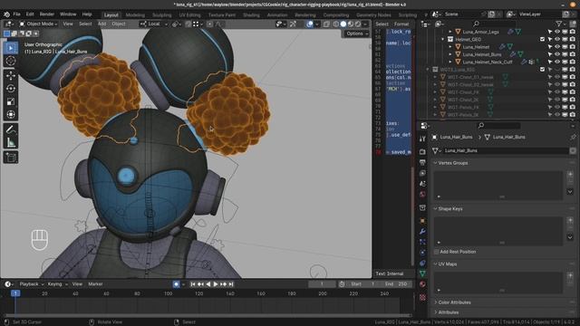580x326 pixels.
Task: Enable the Add Rest Position checkbox
Action: [436, 252]
